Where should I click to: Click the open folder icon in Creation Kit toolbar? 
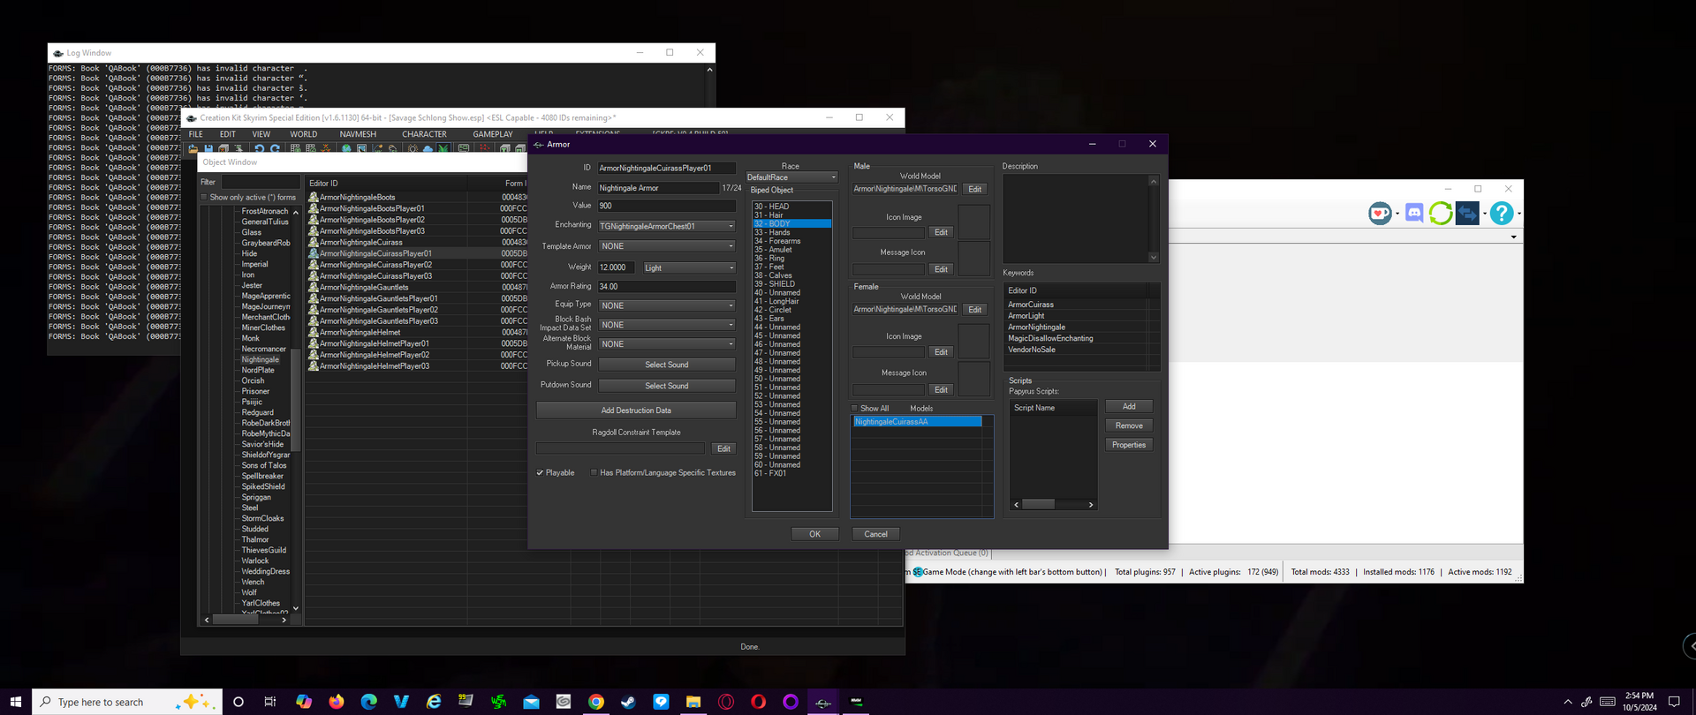coord(193,148)
